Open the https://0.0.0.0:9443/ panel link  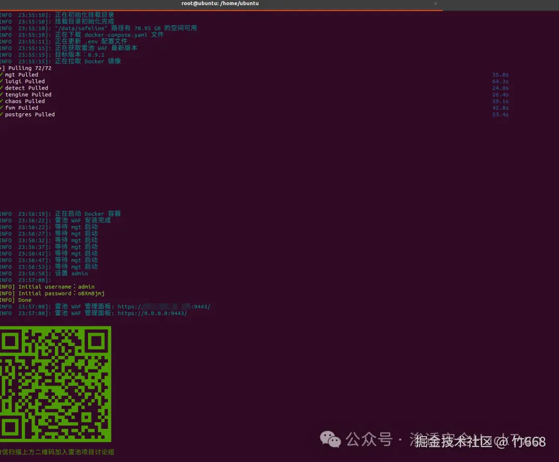tap(152, 314)
